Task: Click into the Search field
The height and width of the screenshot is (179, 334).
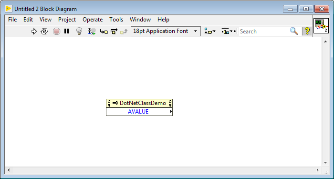Action: (264, 32)
